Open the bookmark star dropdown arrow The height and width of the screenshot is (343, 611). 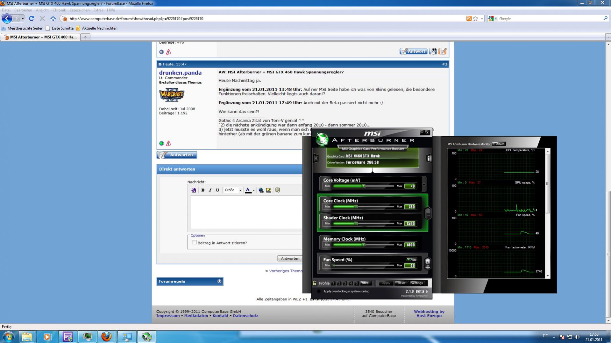482,18
